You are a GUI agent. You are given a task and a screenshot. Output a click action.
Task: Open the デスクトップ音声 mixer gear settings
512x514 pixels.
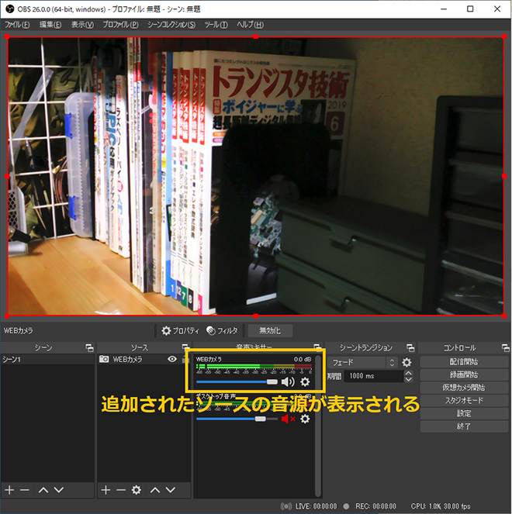(305, 419)
